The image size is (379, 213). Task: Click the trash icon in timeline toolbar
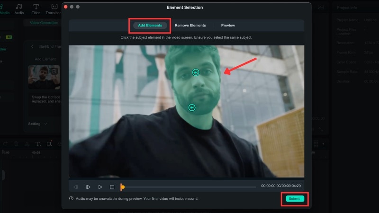click(x=16, y=144)
